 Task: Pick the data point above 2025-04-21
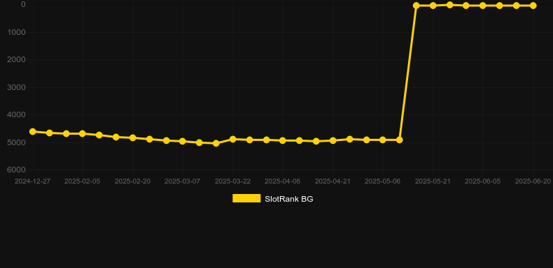coord(333,141)
